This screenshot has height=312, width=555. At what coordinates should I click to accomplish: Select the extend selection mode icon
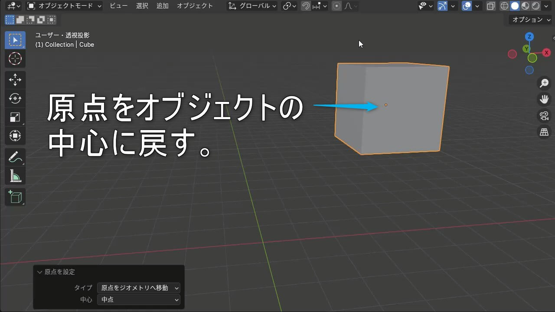click(x=20, y=19)
